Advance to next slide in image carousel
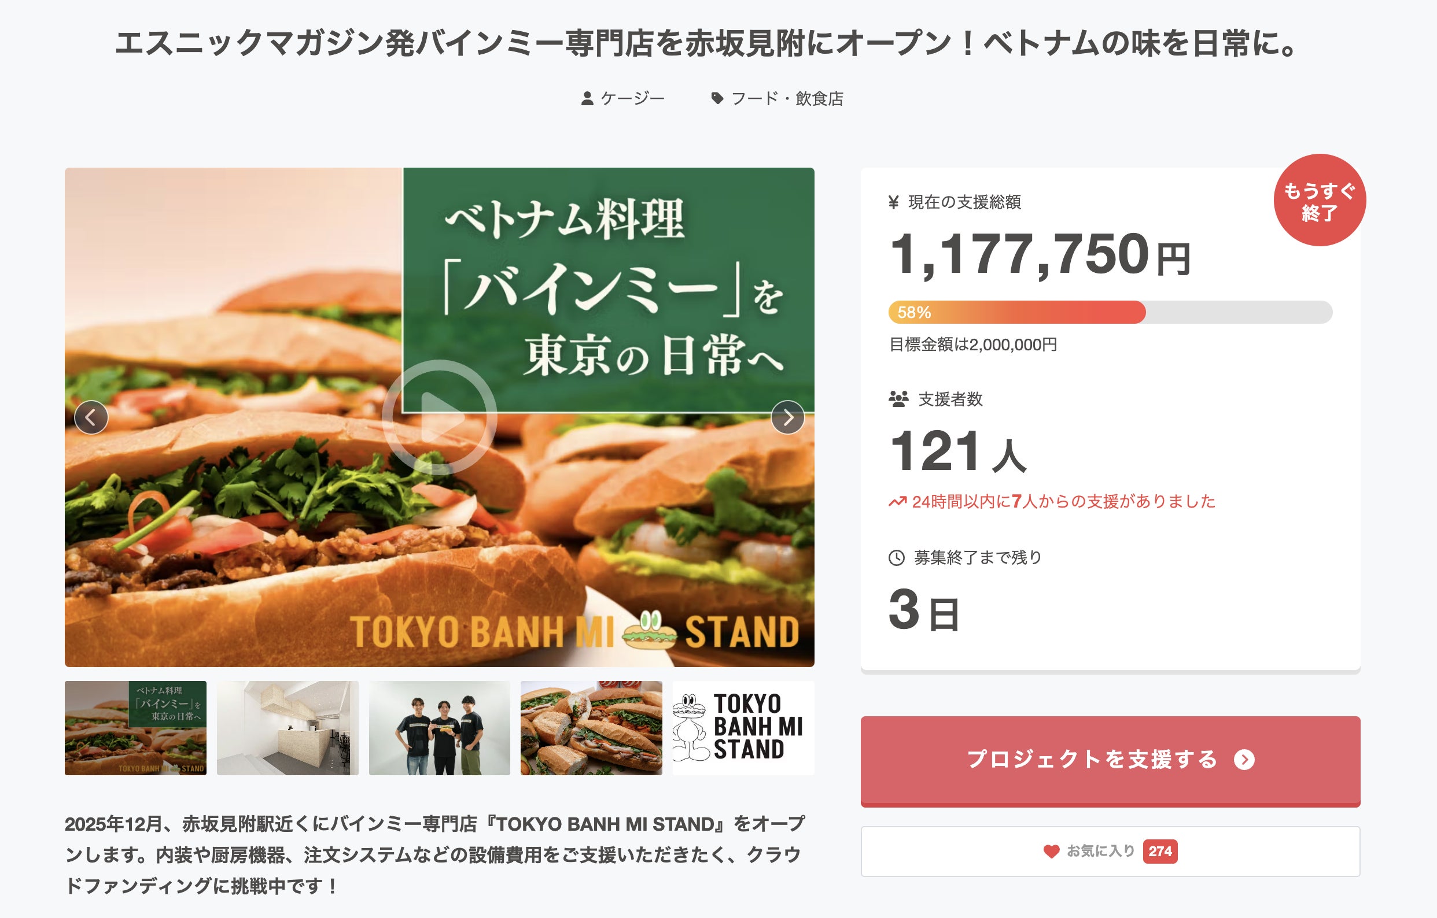 [787, 417]
